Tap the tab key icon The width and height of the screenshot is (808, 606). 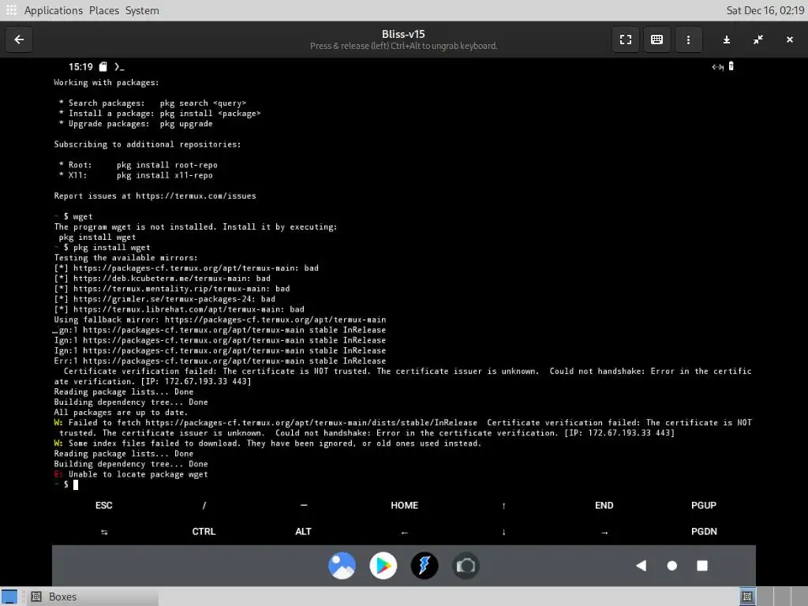pyautogui.click(x=104, y=532)
